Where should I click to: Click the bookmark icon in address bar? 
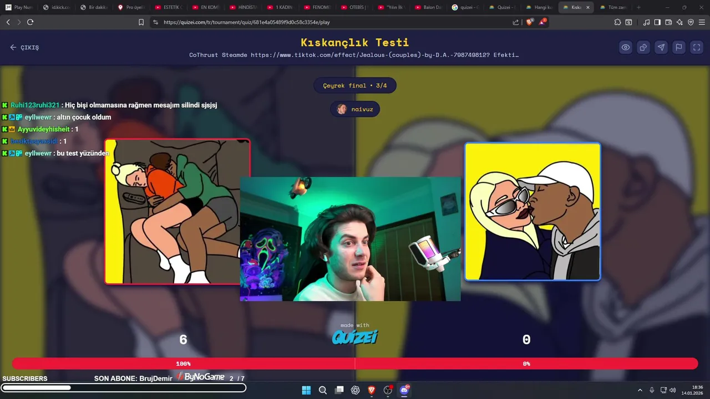coord(141,22)
